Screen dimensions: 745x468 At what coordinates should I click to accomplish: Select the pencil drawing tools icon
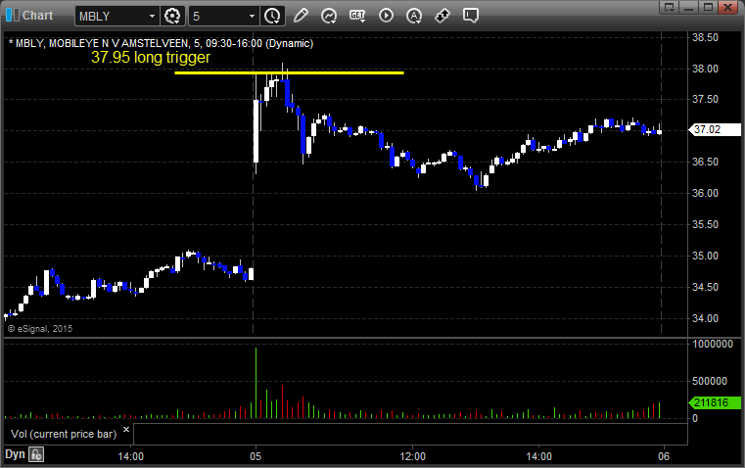tap(301, 16)
